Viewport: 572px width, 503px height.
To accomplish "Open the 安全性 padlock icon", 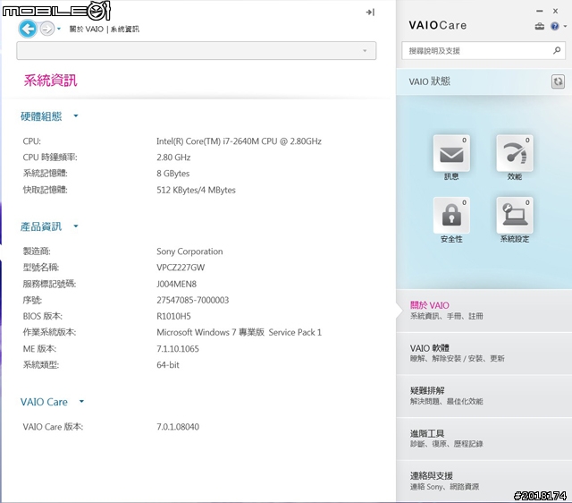I will click(451, 215).
